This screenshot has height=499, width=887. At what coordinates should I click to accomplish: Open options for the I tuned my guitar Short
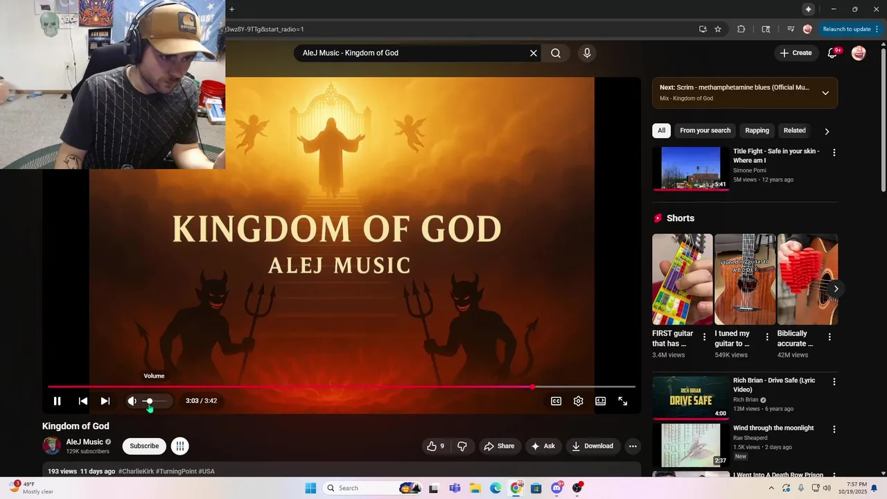coord(767,337)
